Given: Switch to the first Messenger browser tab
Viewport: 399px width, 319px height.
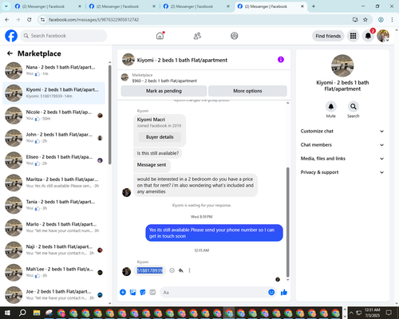Looking at the screenshot, I should (x=48, y=6).
